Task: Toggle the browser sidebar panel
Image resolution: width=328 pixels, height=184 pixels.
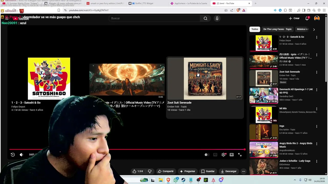Action: [304, 10]
